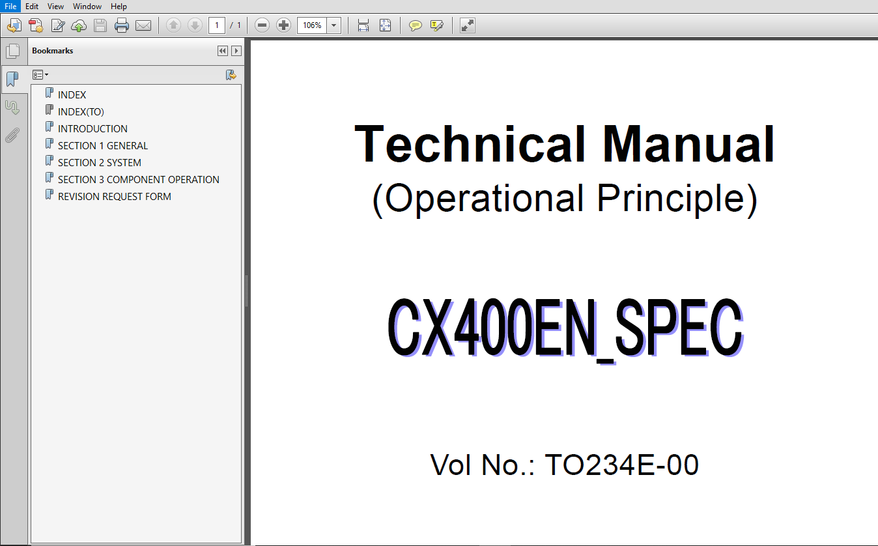Click the Find current bookmark icon
Screen dimensions: 878x546
tap(231, 75)
